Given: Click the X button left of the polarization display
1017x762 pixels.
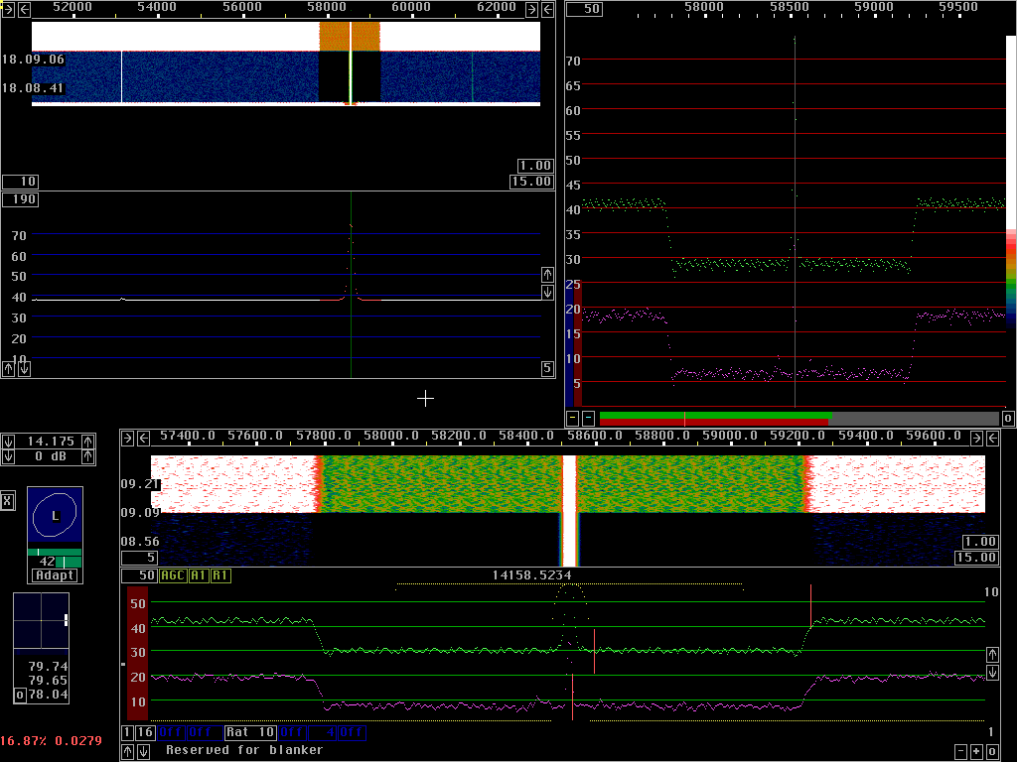Looking at the screenshot, I should [x=8, y=501].
